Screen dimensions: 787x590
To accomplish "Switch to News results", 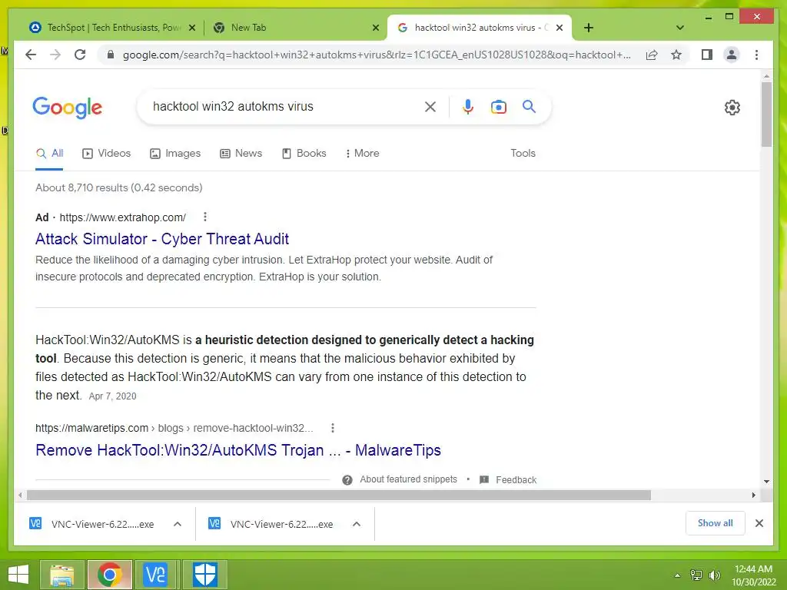I will [241, 154].
